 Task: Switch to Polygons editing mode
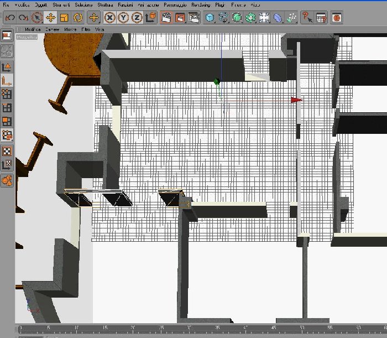point(7,121)
